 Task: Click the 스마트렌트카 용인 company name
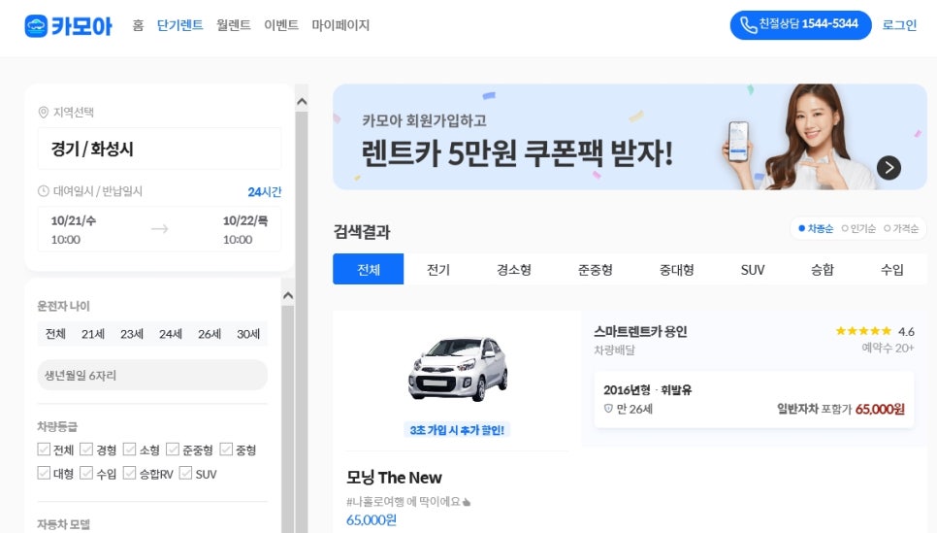tap(640, 331)
